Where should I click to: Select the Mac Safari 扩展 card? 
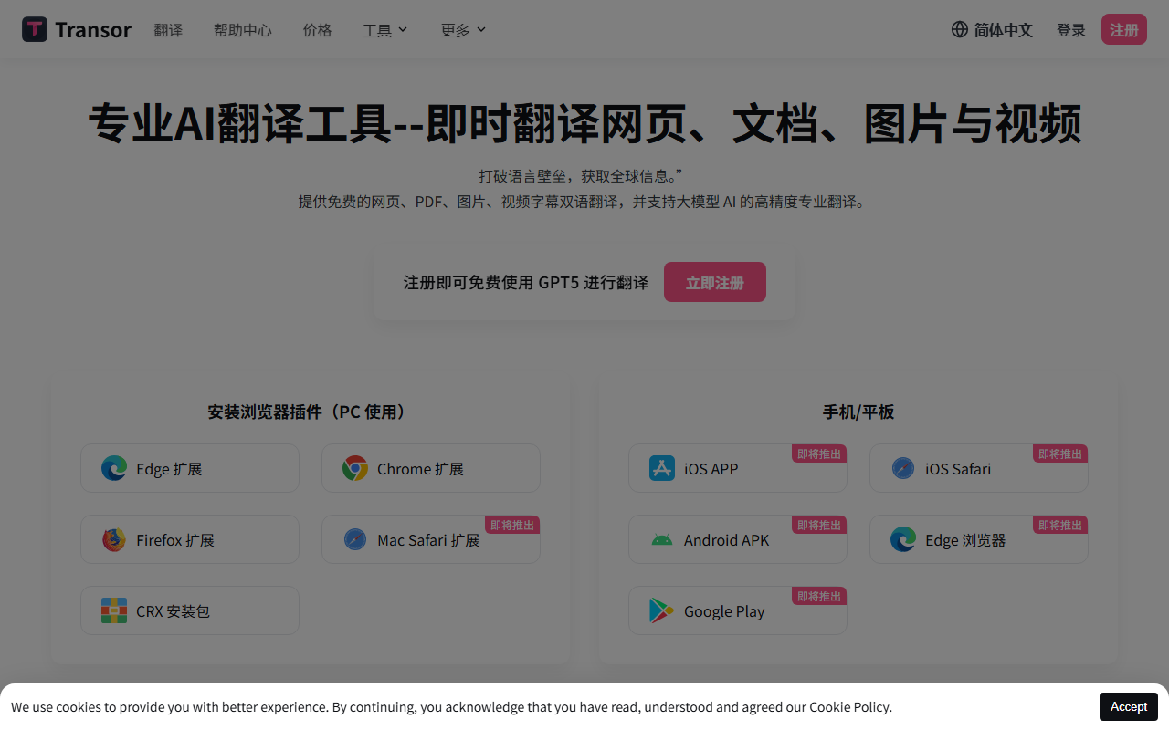coord(431,539)
